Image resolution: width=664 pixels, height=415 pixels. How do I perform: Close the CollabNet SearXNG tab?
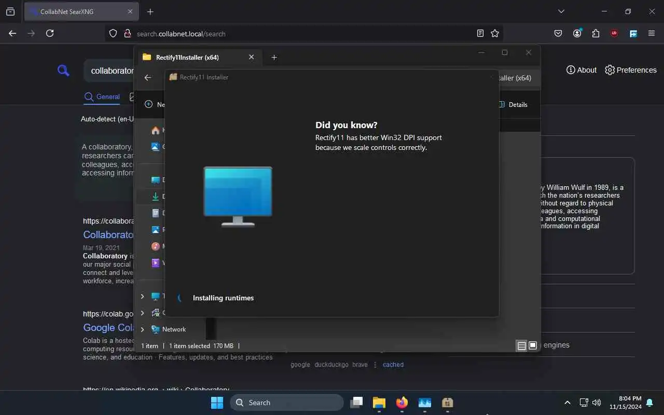click(130, 11)
